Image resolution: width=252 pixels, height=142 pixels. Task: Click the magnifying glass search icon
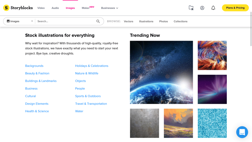pyautogui.click(x=98, y=21)
